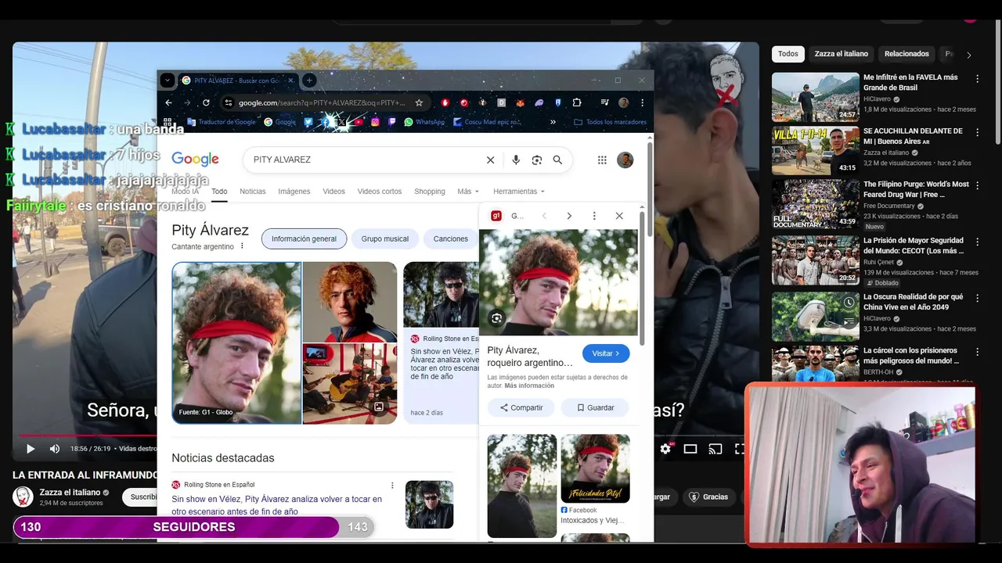Start voice search microphone
The image size is (1002, 563).
(515, 160)
